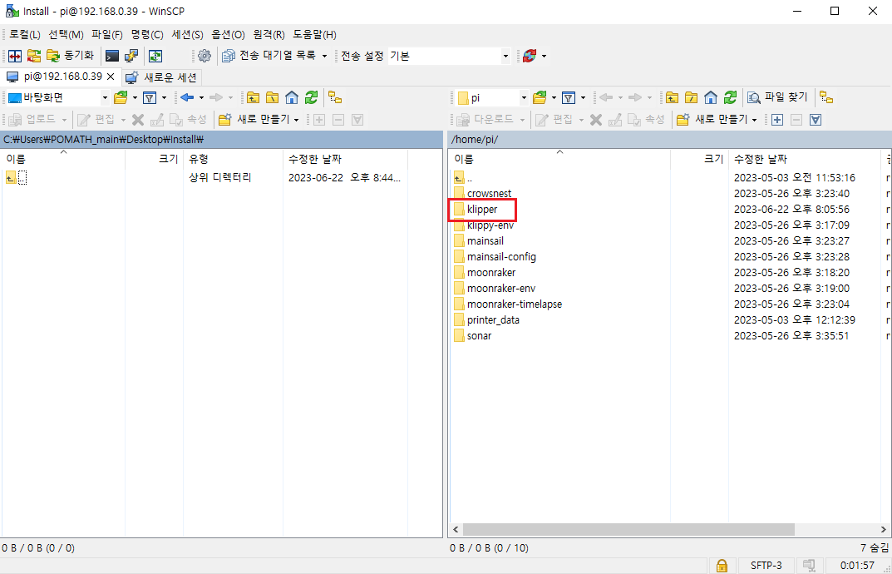Open the 새로운 세션 tab

[161, 77]
